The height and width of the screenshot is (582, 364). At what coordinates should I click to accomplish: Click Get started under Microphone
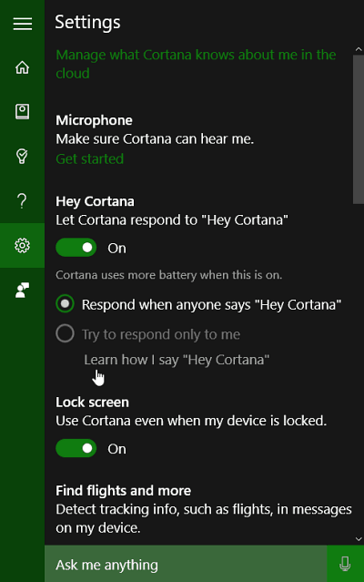pyautogui.click(x=90, y=158)
